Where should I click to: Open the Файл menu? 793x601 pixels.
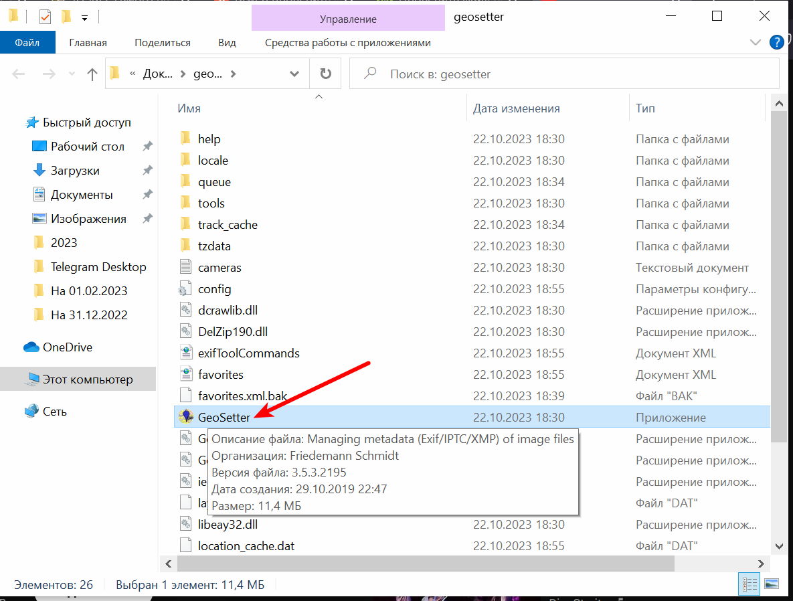click(27, 42)
